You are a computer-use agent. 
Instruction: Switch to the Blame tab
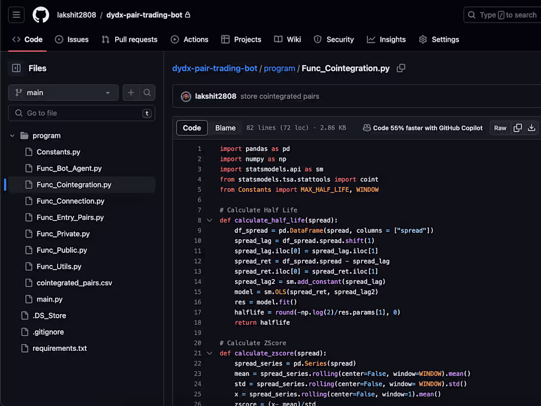[225, 127]
